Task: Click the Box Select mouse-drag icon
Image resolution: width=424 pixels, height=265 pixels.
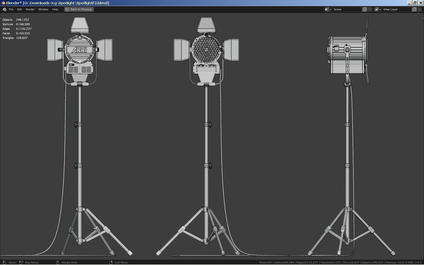Action: point(21,262)
